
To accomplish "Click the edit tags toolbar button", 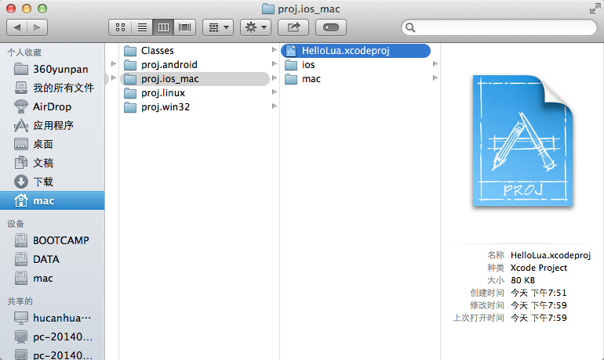I will point(331,27).
